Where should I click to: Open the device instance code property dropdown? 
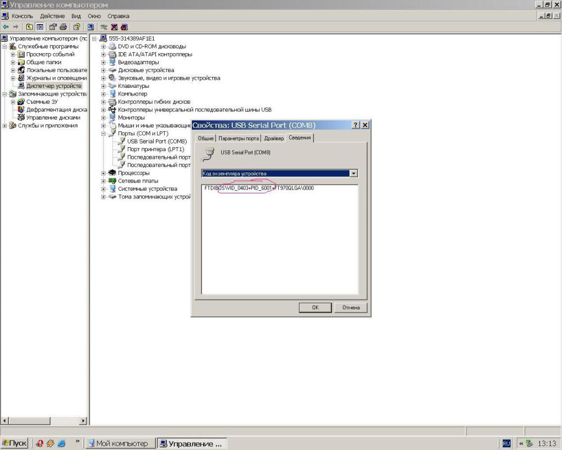click(x=353, y=173)
